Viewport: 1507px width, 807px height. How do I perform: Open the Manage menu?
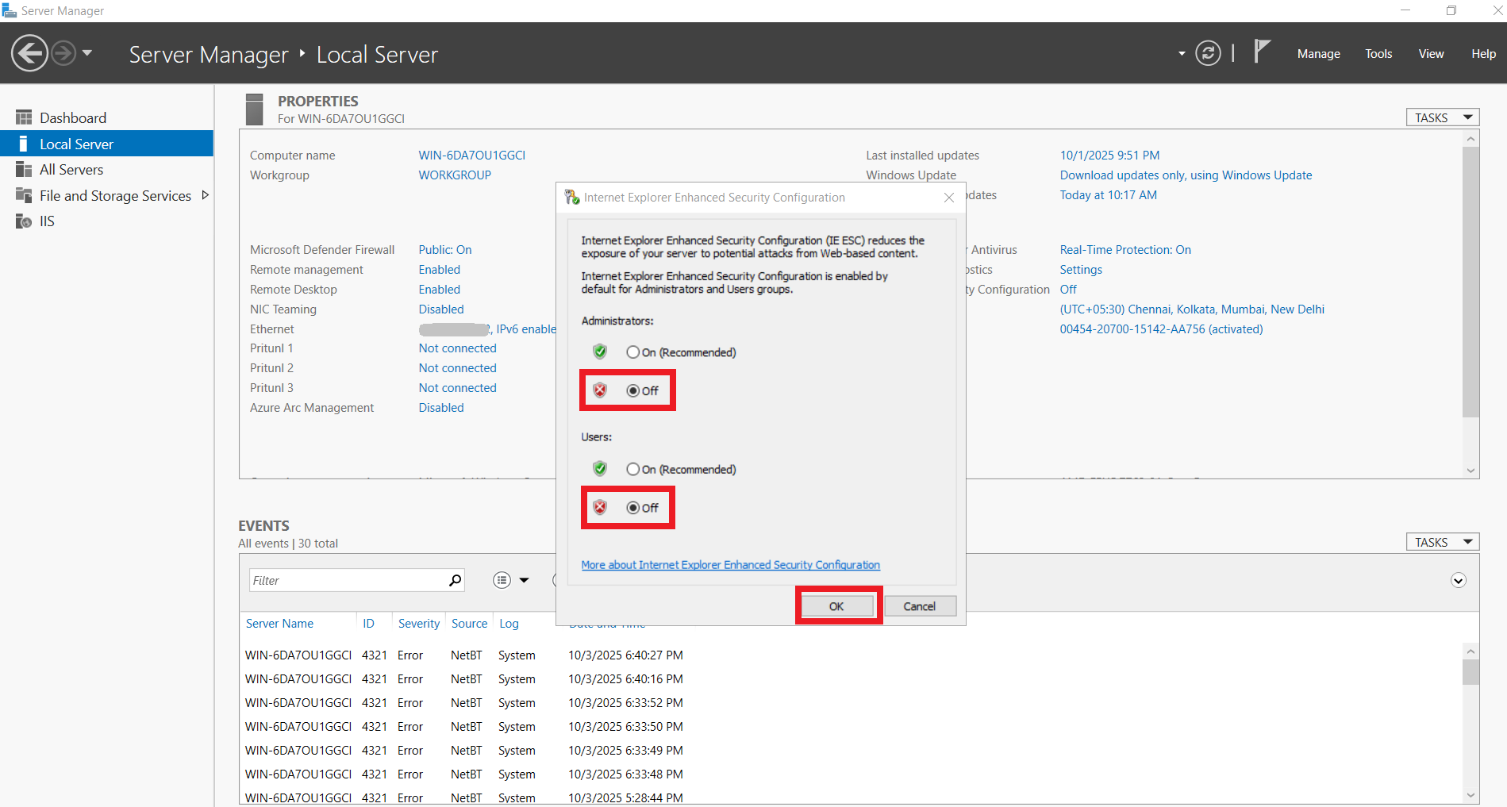[x=1317, y=53]
